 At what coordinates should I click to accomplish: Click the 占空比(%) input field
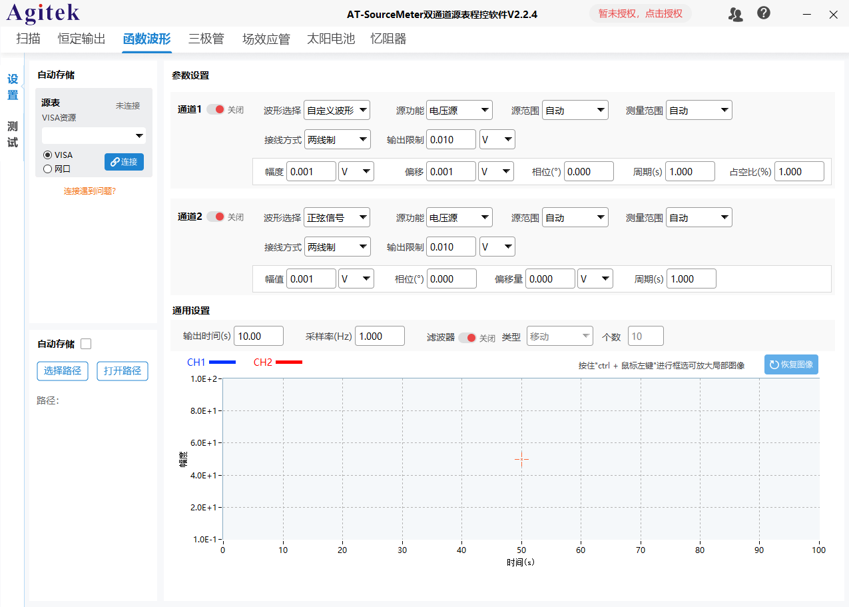click(799, 172)
